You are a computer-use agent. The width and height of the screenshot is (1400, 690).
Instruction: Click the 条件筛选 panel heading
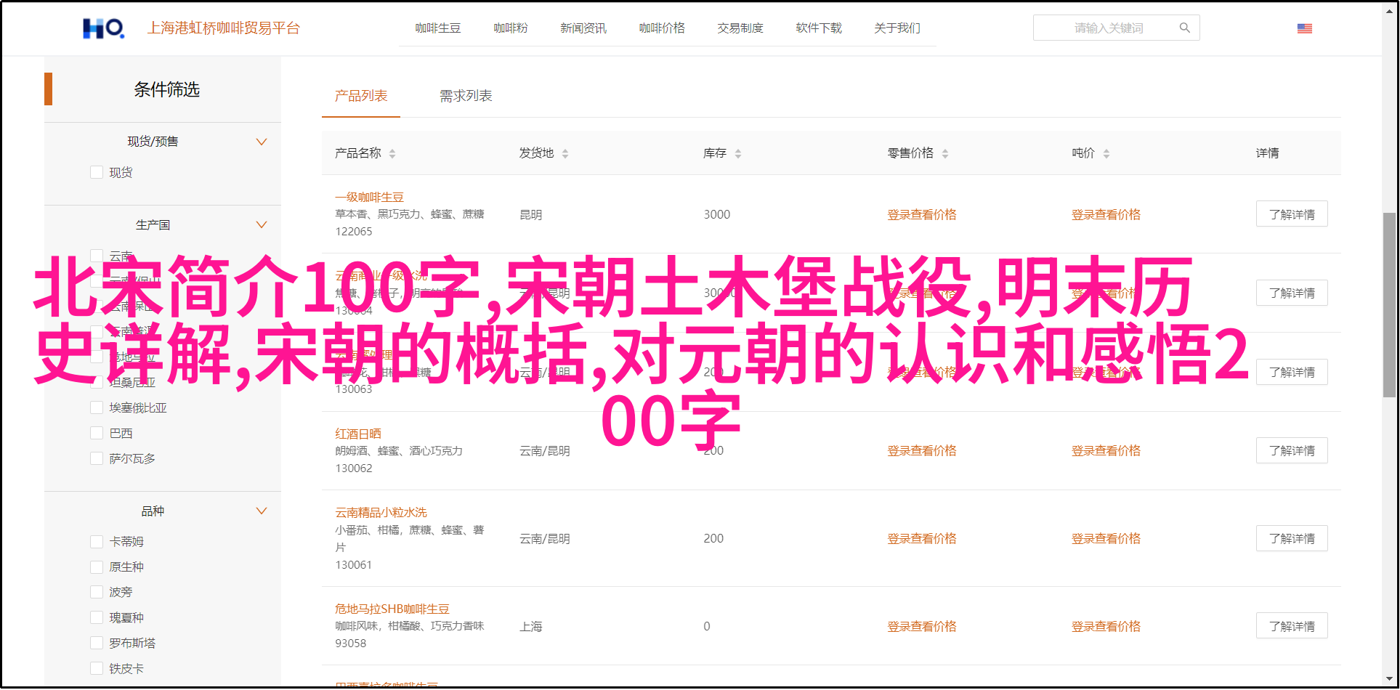(x=166, y=89)
